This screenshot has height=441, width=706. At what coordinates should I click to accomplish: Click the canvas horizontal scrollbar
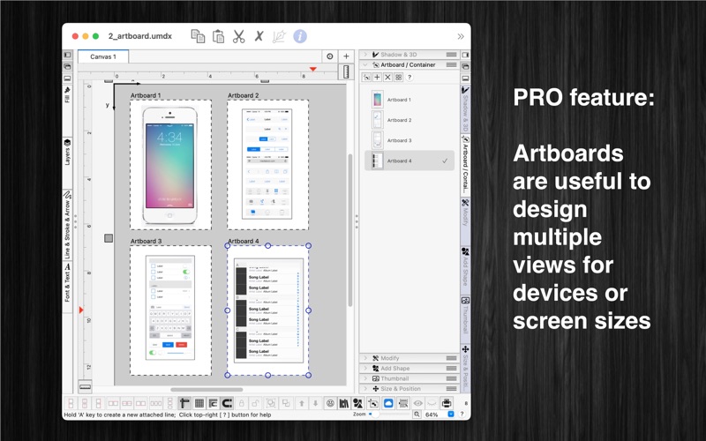pyautogui.click(x=207, y=390)
